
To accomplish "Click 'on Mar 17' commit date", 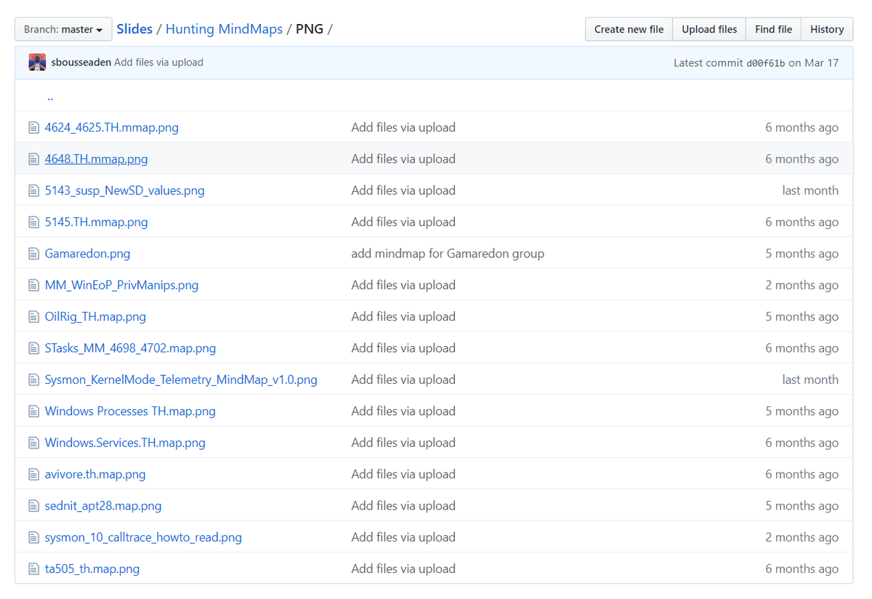I will (813, 63).
